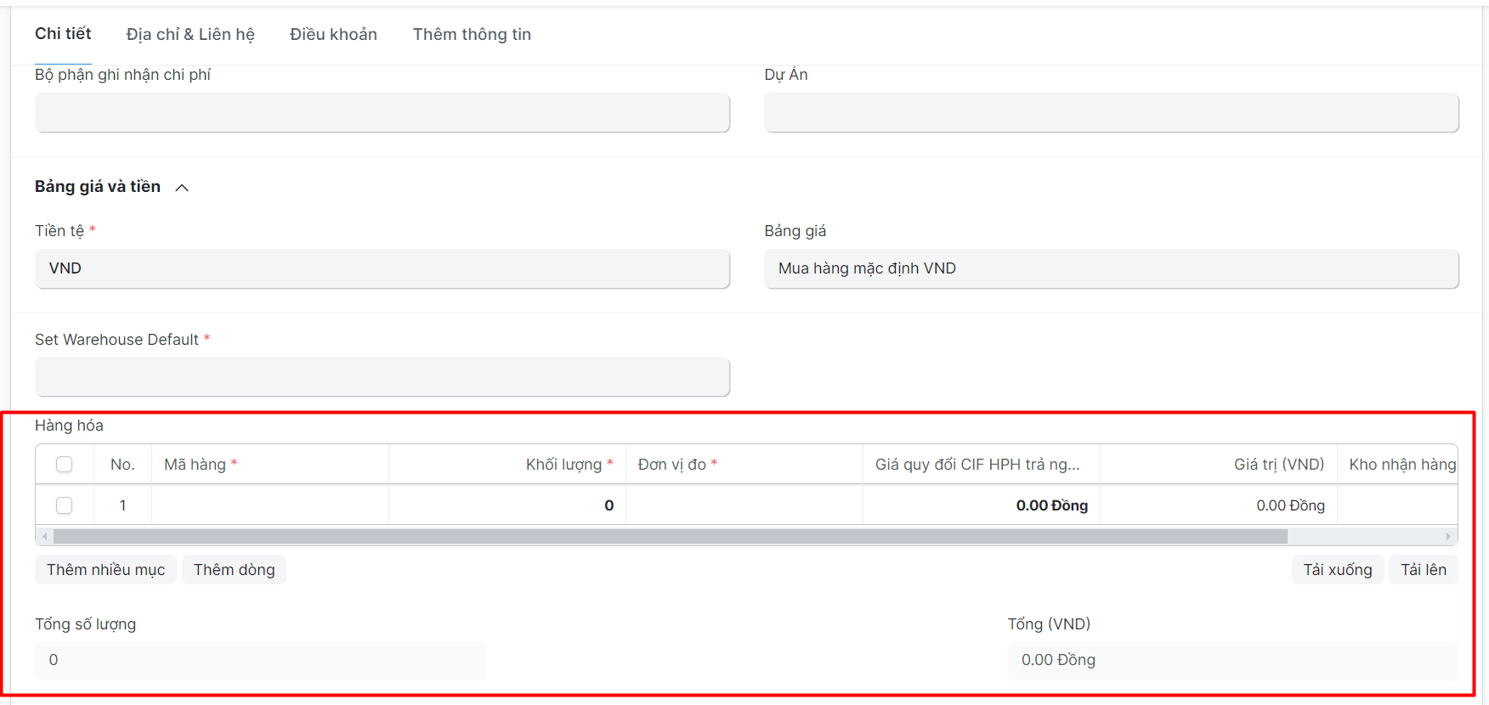Click left arrow of table scrollbar
The height and width of the screenshot is (705, 1489).
[45, 537]
